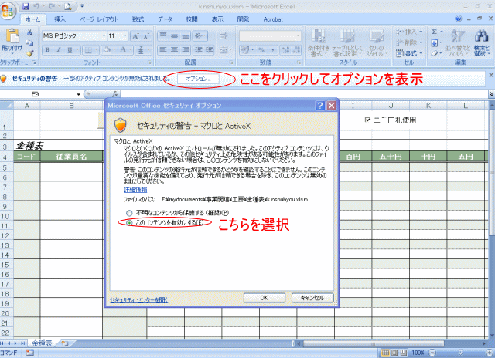Click the AutoSum sigma icon
The width and height of the screenshot is (495, 358).
click(x=435, y=32)
